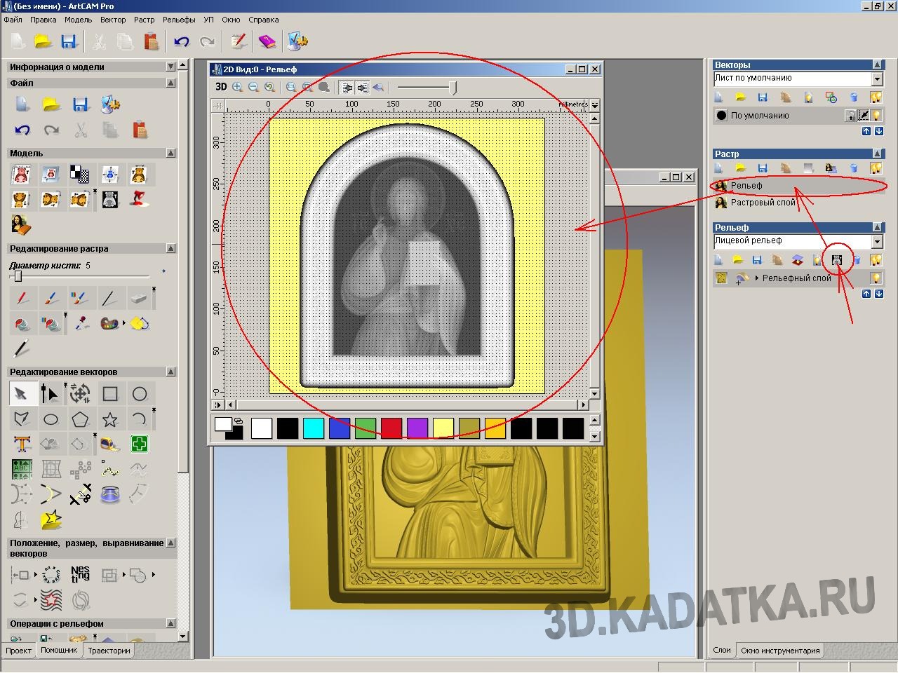This screenshot has width=898, height=673.
Task: Select the straight line draw tool
Action: click(109, 299)
